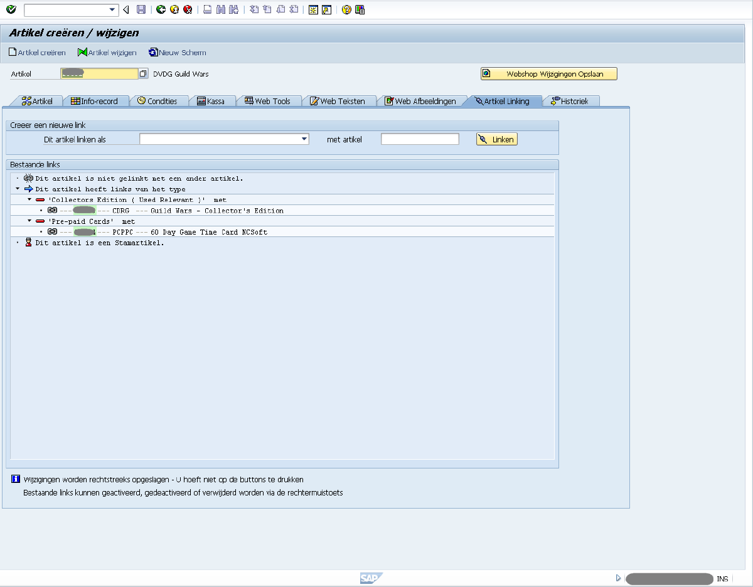Image resolution: width=753 pixels, height=587 pixels.
Task: Click the green Back arrow icon
Action: click(x=161, y=9)
